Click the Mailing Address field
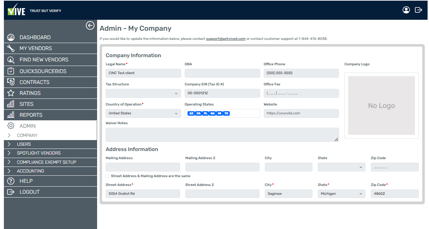Screen dimensions: 429x229 click(143, 167)
